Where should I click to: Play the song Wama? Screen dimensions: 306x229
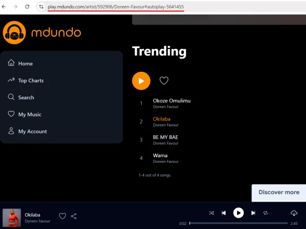(160, 156)
